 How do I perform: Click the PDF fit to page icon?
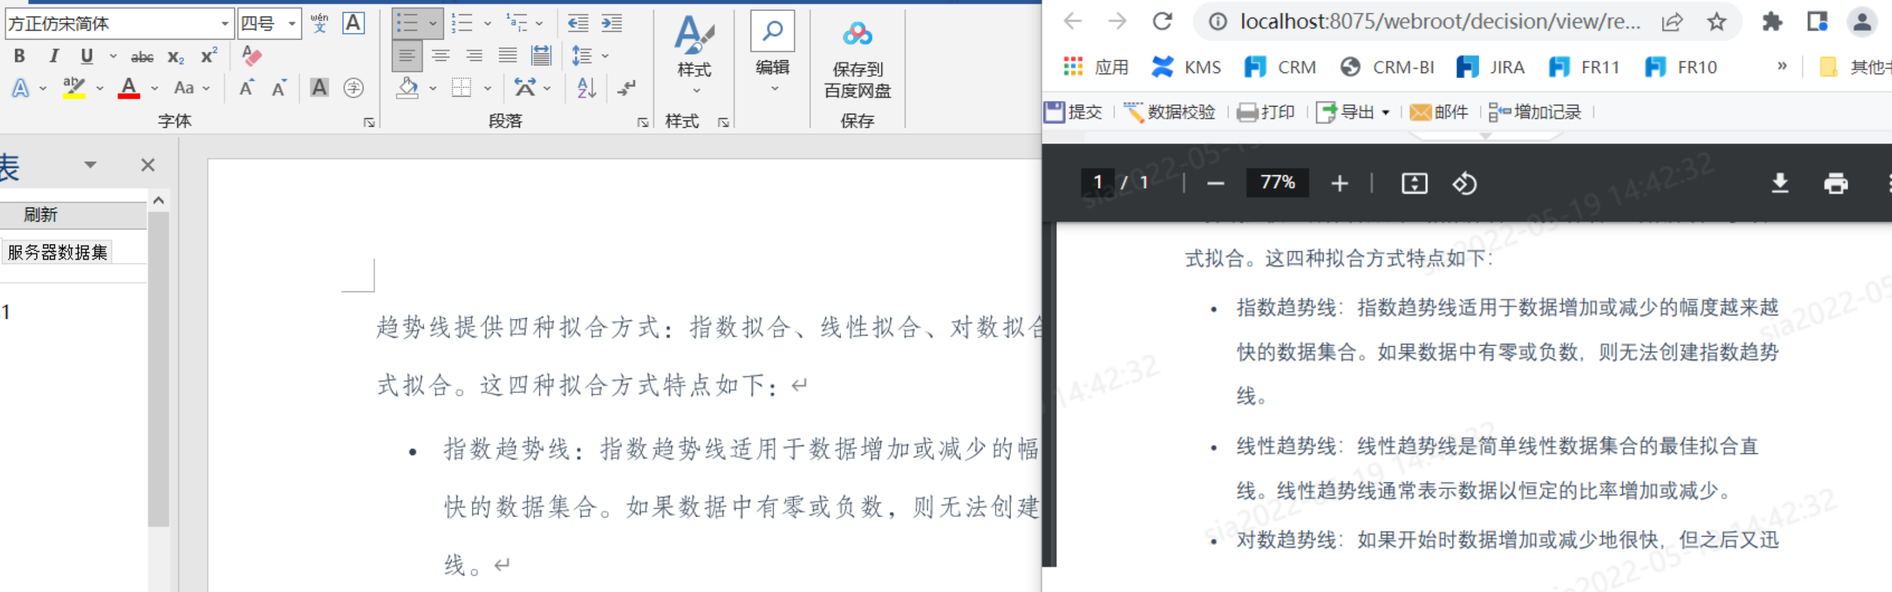(x=1415, y=183)
